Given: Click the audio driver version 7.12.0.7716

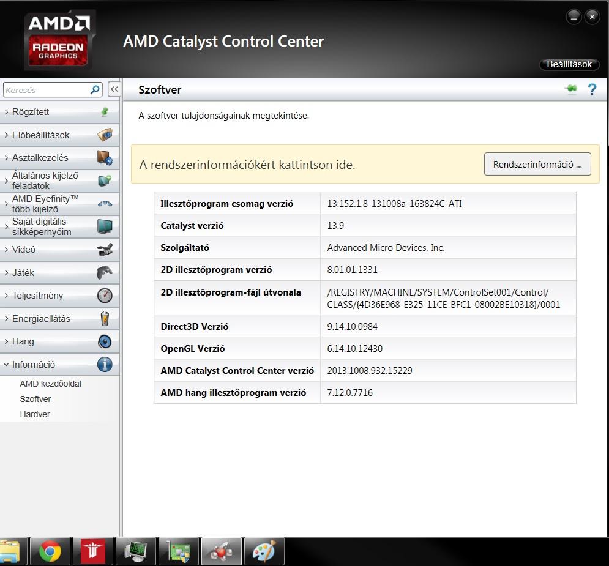Looking at the screenshot, I should [350, 392].
